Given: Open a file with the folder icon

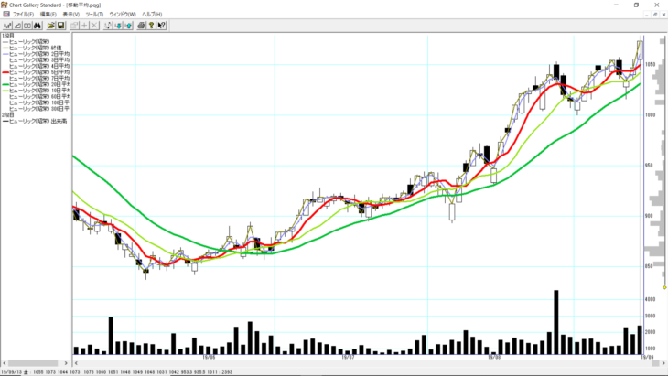Looking at the screenshot, I should (51, 25).
